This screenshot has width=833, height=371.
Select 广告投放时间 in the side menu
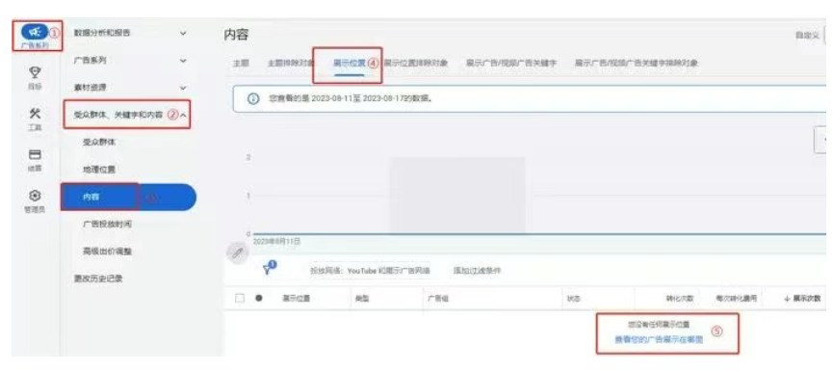pyautogui.click(x=107, y=225)
